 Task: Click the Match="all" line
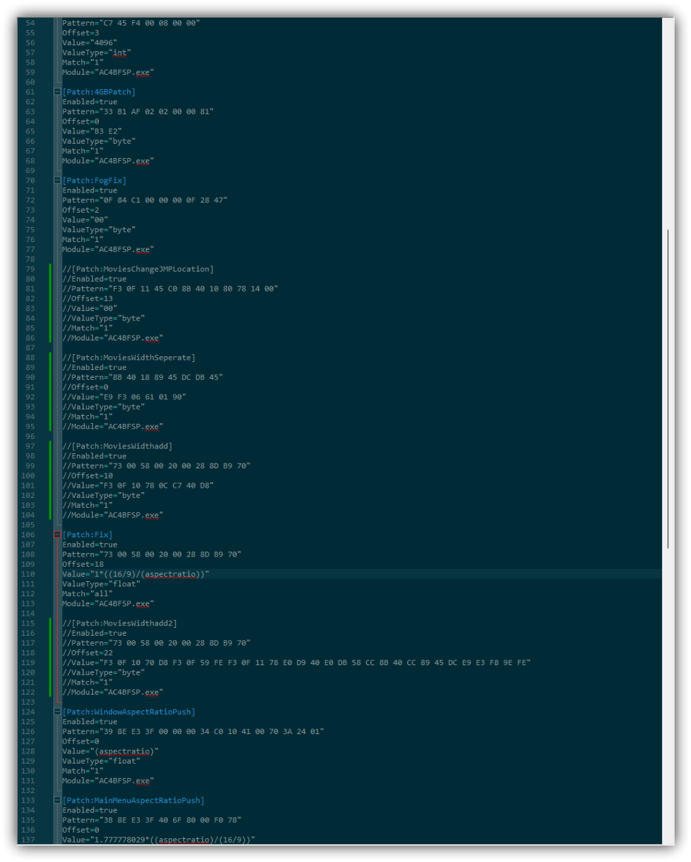(88, 593)
